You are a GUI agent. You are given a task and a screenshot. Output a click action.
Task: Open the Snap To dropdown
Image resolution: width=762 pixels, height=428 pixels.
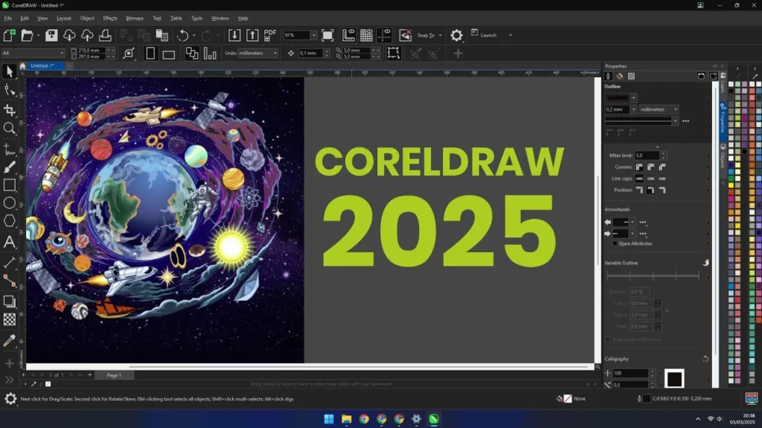[430, 34]
